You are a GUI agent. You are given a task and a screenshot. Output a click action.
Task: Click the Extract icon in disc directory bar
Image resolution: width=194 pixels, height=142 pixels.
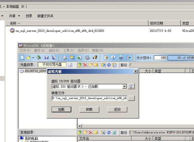(x=103, y=65)
